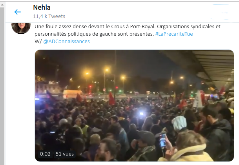Image resolution: width=239 pixels, height=165 pixels.
Task: Click the red flag in the video
Action: click(x=111, y=98)
